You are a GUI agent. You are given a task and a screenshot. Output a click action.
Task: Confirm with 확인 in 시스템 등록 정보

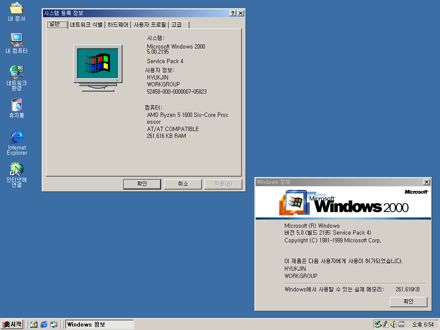point(142,184)
